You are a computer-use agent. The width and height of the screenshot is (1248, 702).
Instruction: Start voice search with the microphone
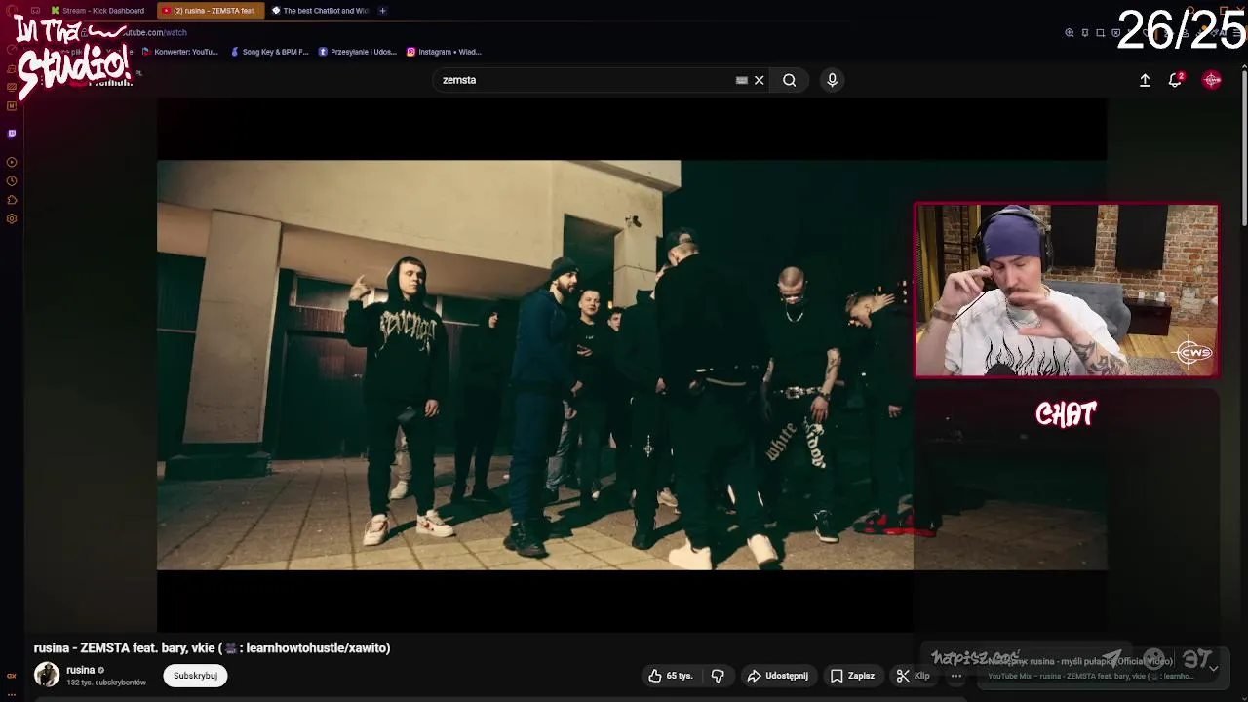click(832, 80)
